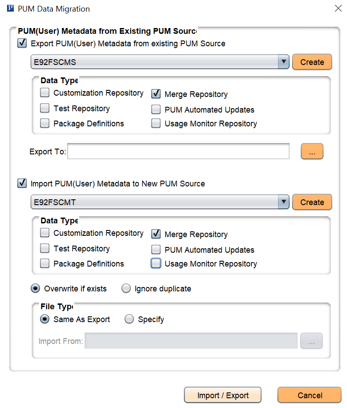Select the Specify file type option
Viewport: 347px width, 408px height.
129,319
